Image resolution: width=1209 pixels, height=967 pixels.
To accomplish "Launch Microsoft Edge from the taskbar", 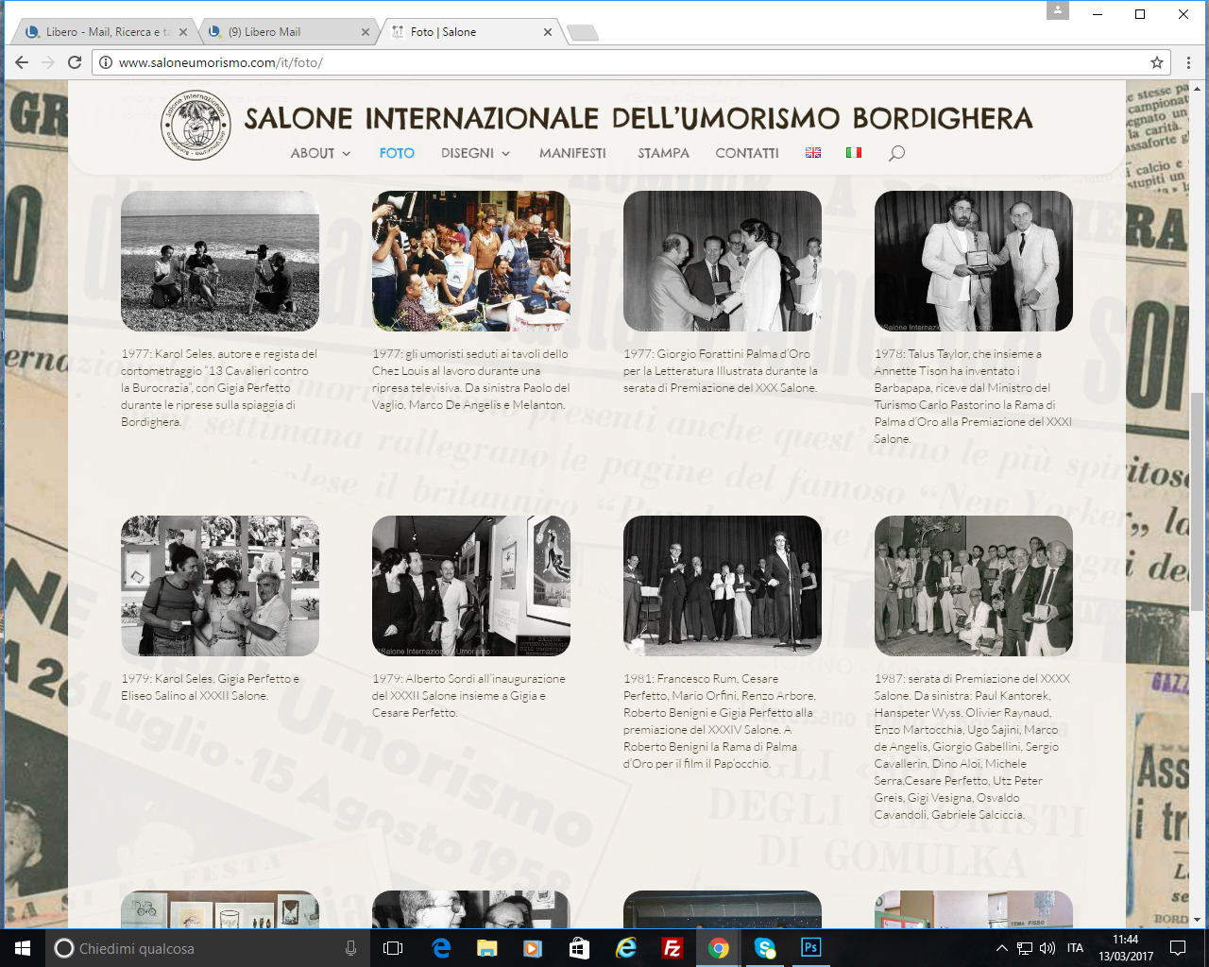I will coord(441,948).
